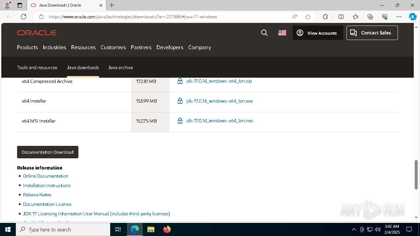Click the page vertical scrollbar thumb

tap(416, 175)
